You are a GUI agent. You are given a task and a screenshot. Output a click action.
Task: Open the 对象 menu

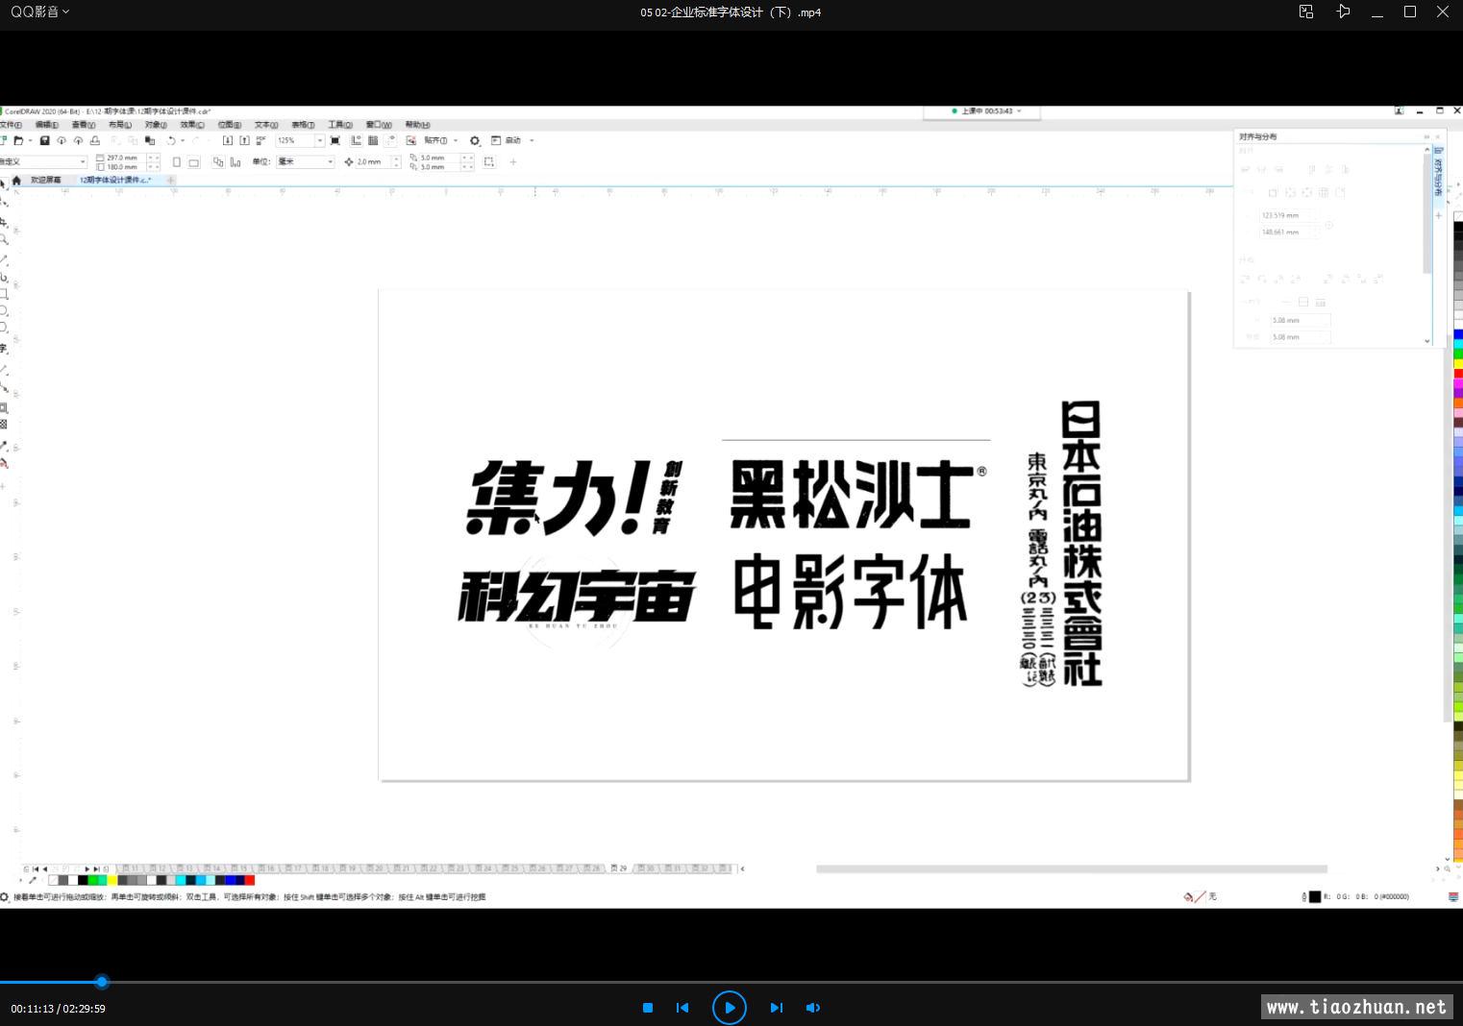coord(156,125)
